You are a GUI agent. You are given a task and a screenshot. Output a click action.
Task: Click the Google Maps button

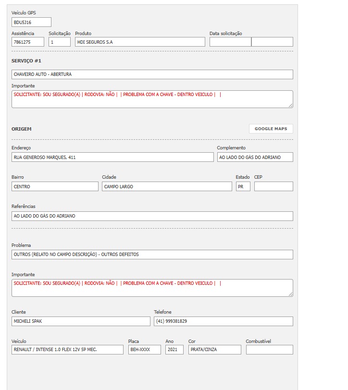coord(271,129)
